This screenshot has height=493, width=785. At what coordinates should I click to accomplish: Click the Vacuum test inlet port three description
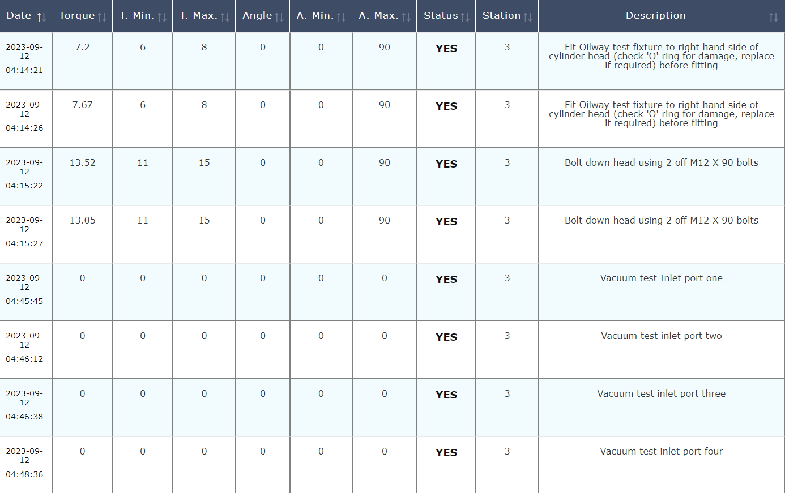pyautogui.click(x=661, y=394)
